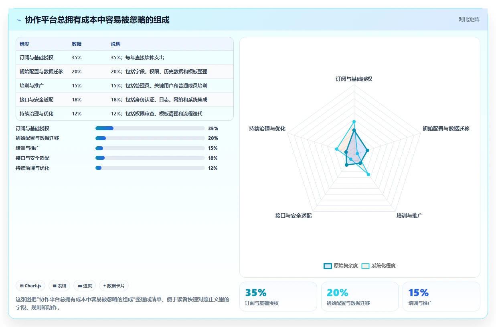The width and height of the screenshot is (496, 327).
Task: Click the description about 权限审查、模板清理和流程迭代
Action: click(157, 114)
